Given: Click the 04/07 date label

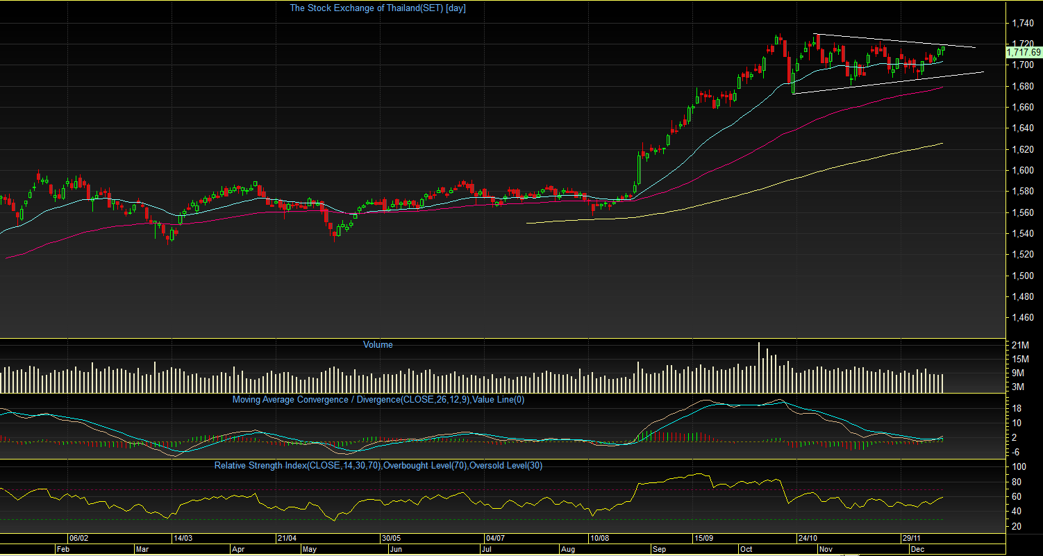Looking at the screenshot, I should [495, 538].
